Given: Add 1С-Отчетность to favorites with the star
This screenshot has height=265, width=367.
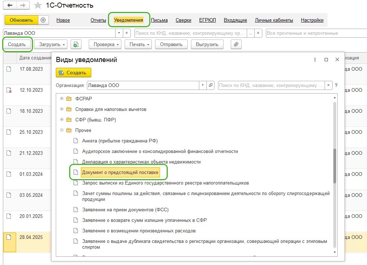Looking at the screenshot, I should pyautogui.click(x=38, y=5).
